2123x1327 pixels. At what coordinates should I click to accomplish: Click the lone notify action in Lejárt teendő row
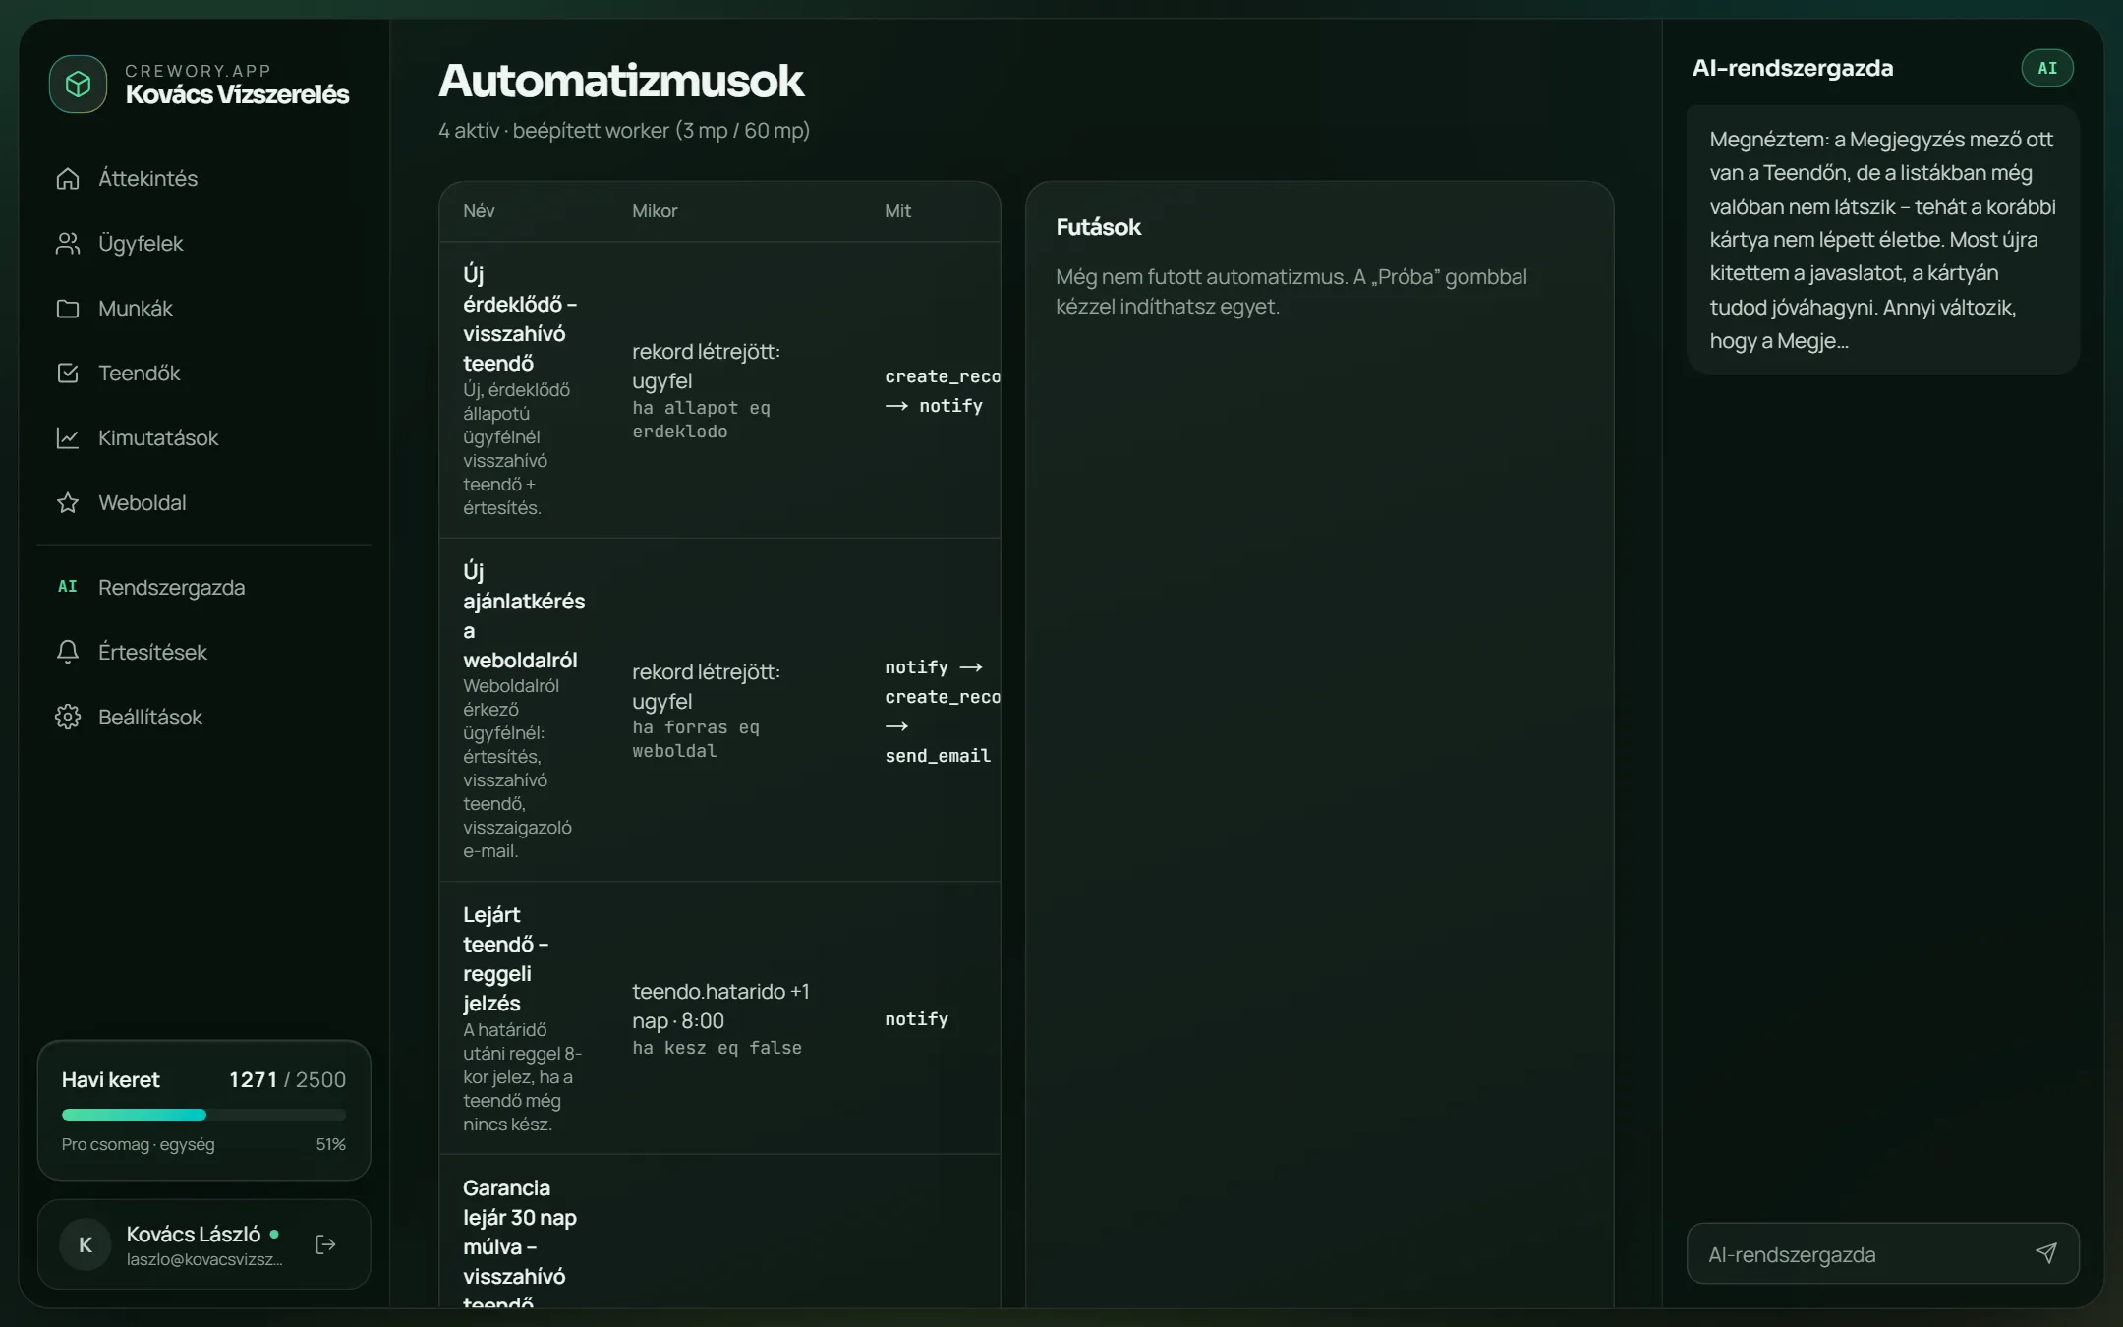pyautogui.click(x=916, y=1019)
